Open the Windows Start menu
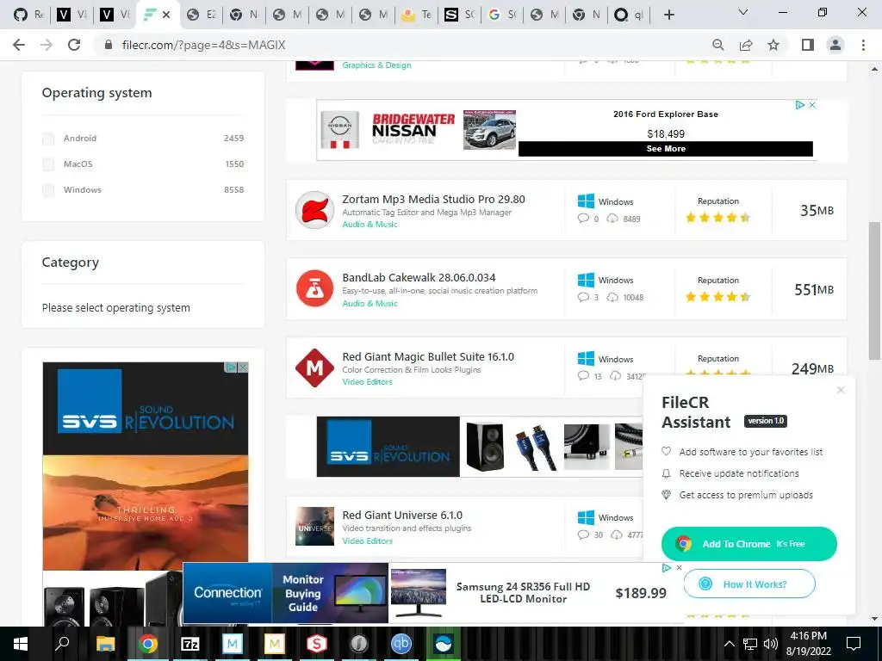882x661 pixels. (21, 644)
